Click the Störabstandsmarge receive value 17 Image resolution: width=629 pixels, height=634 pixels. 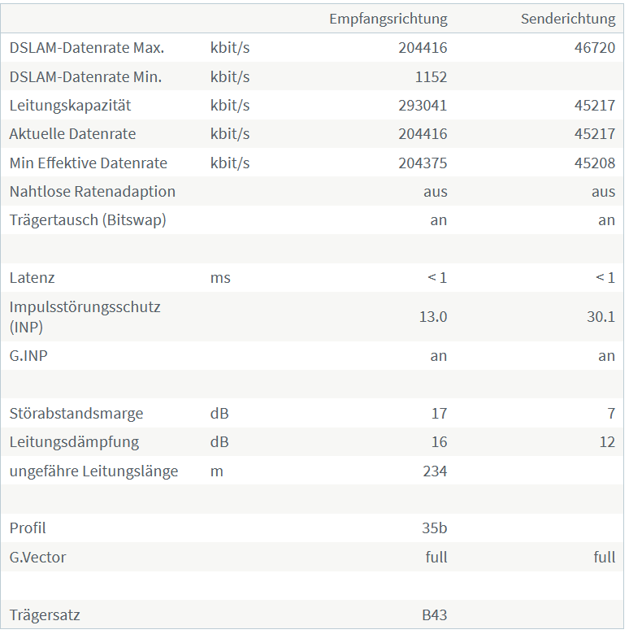click(439, 413)
